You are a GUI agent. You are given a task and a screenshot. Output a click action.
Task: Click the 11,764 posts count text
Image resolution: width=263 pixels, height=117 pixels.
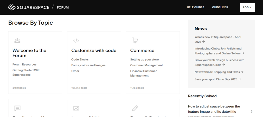pos(137,88)
